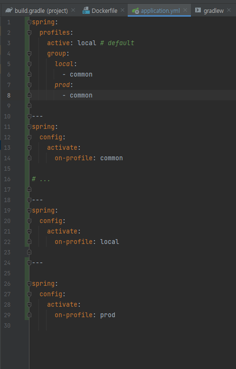
Task: Click the 'active' key on line 3
Action: pyautogui.click(x=58, y=43)
